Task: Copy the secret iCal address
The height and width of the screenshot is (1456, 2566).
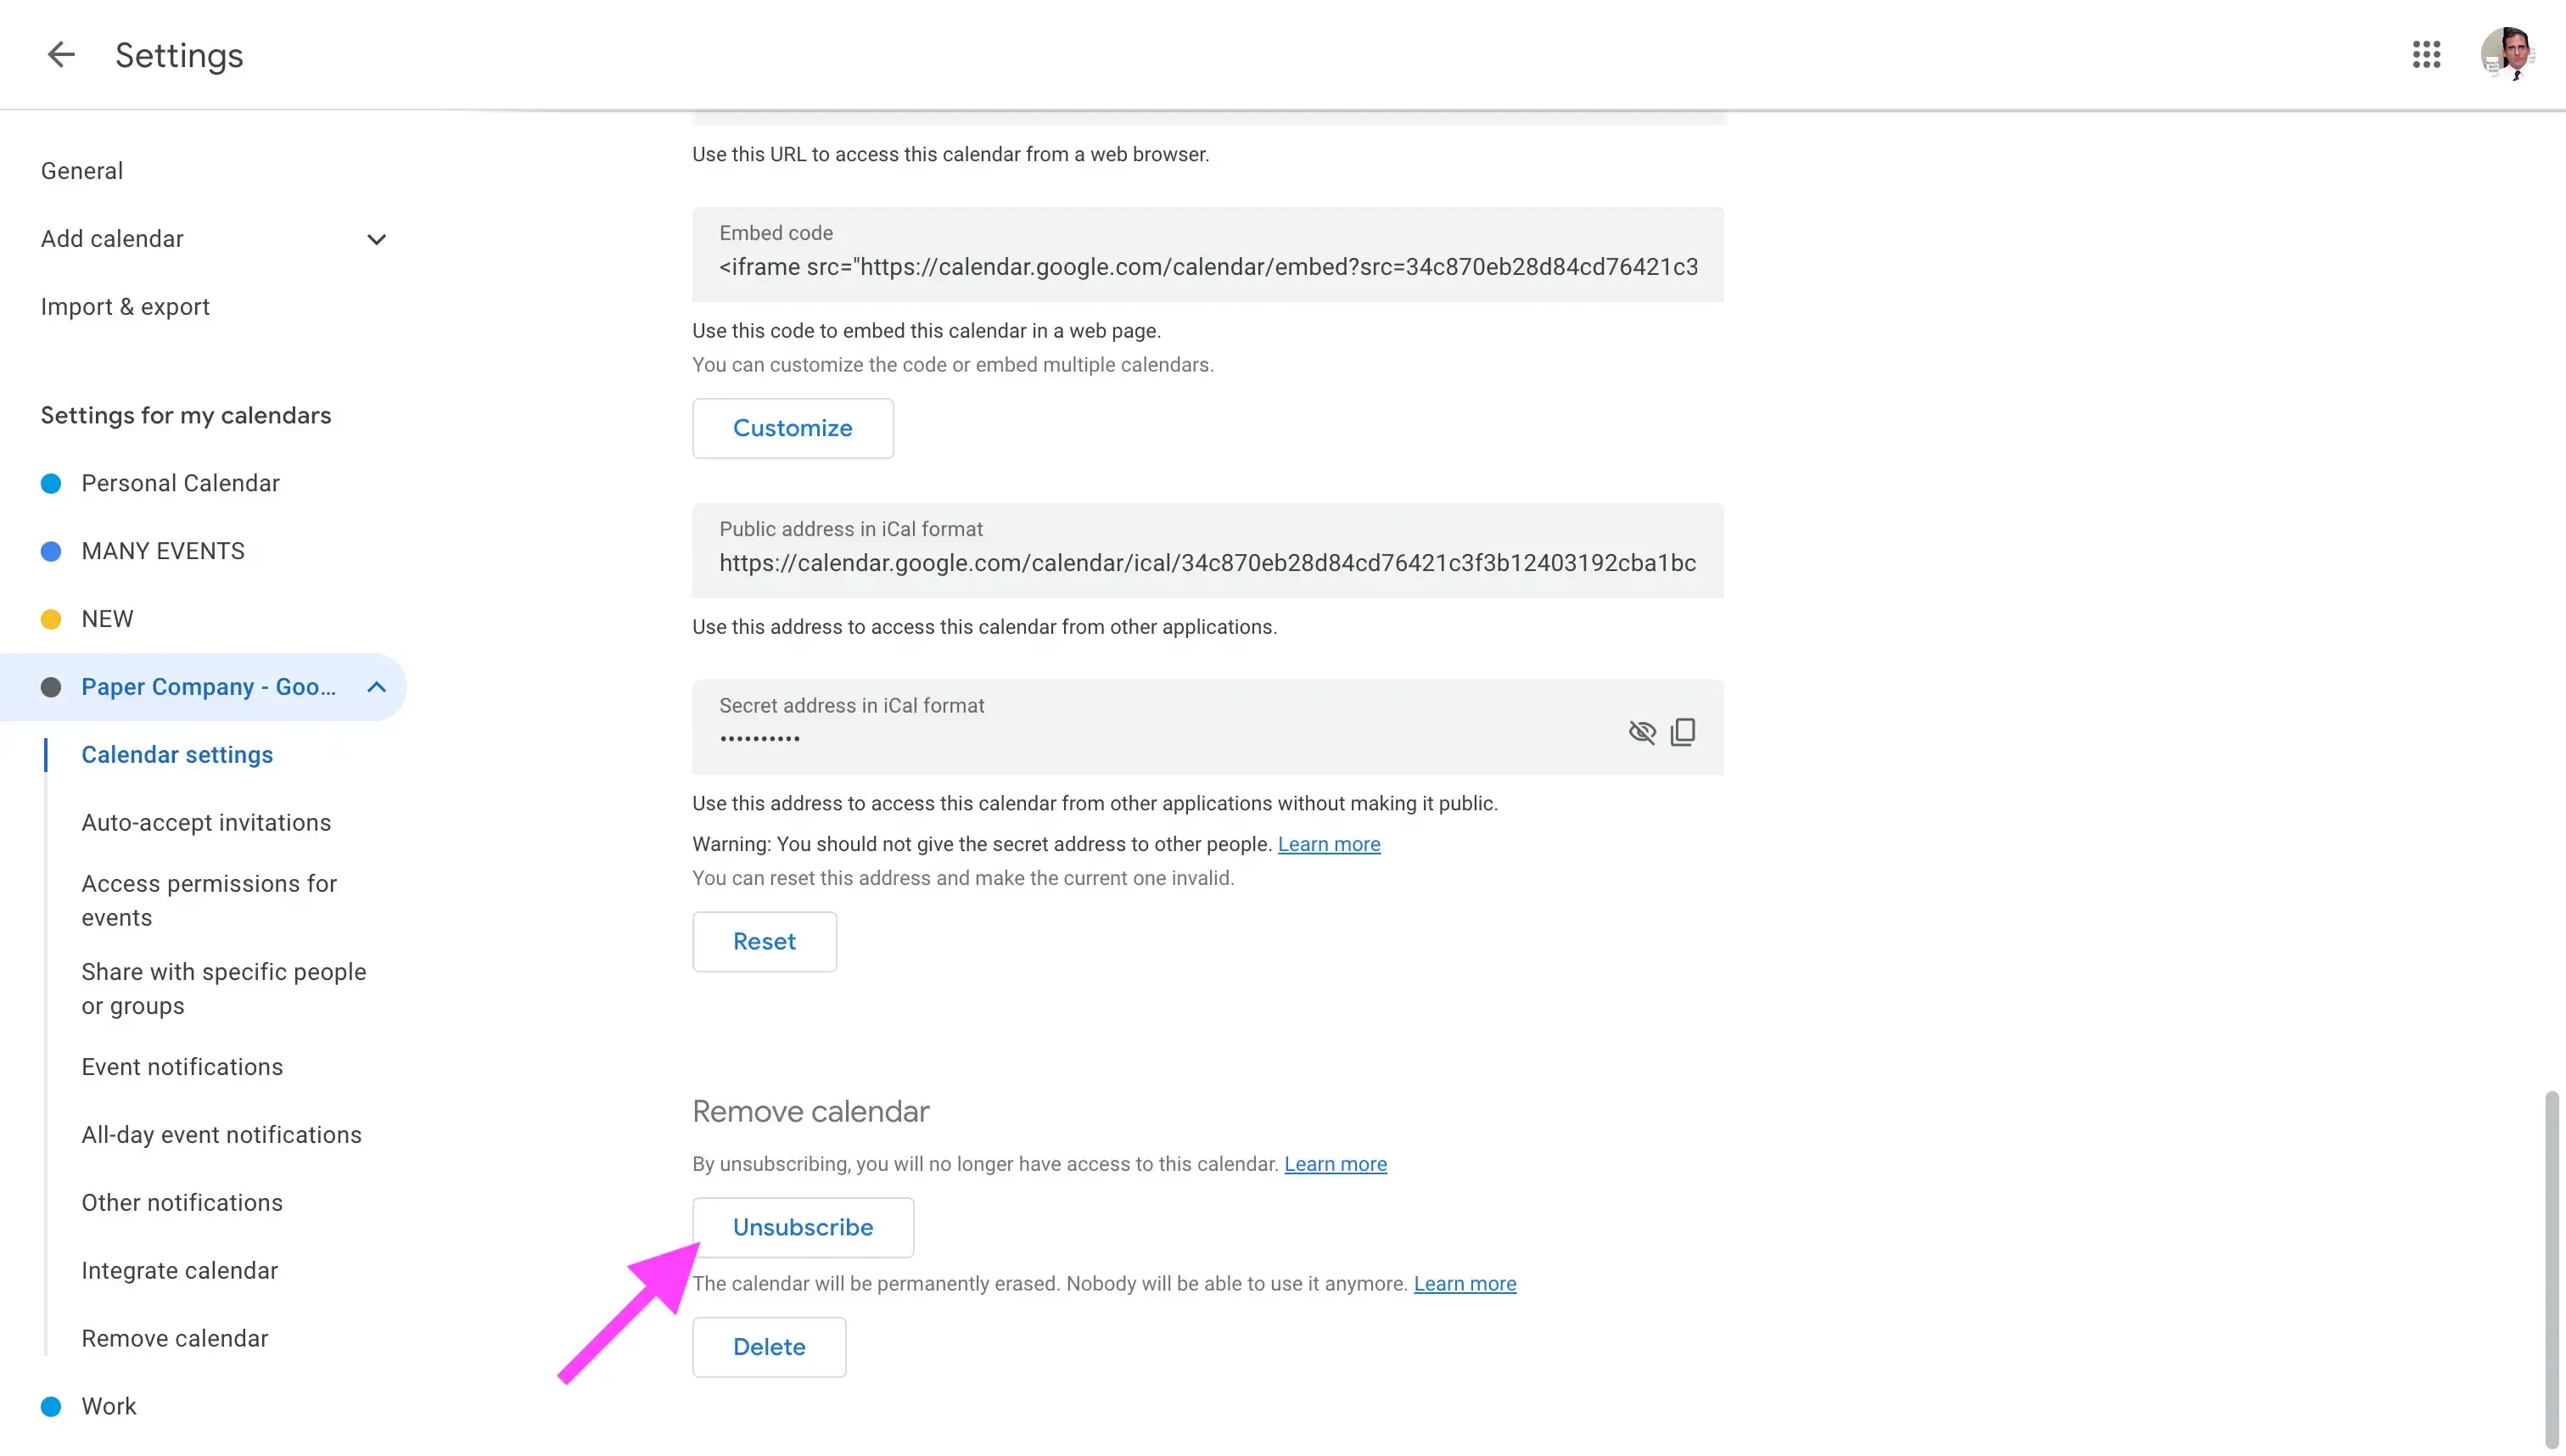Action: coord(1683,732)
